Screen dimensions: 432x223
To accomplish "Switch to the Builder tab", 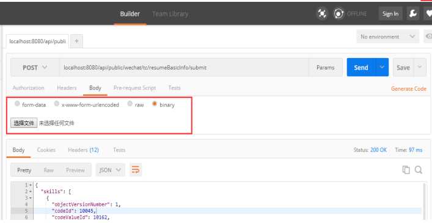I will click(130, 14).
